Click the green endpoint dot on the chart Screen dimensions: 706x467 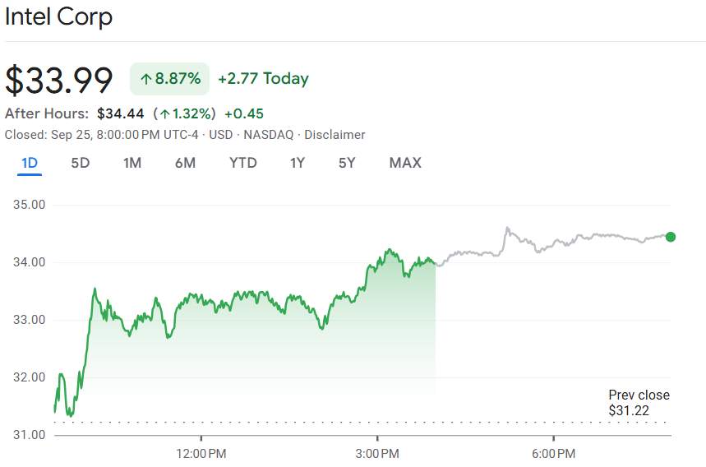point(670,237)
